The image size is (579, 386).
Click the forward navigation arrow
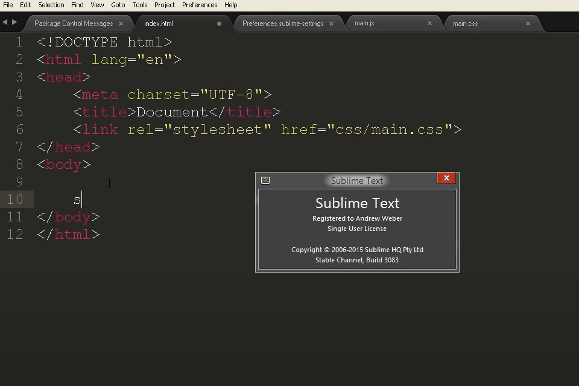pos(13,21)
